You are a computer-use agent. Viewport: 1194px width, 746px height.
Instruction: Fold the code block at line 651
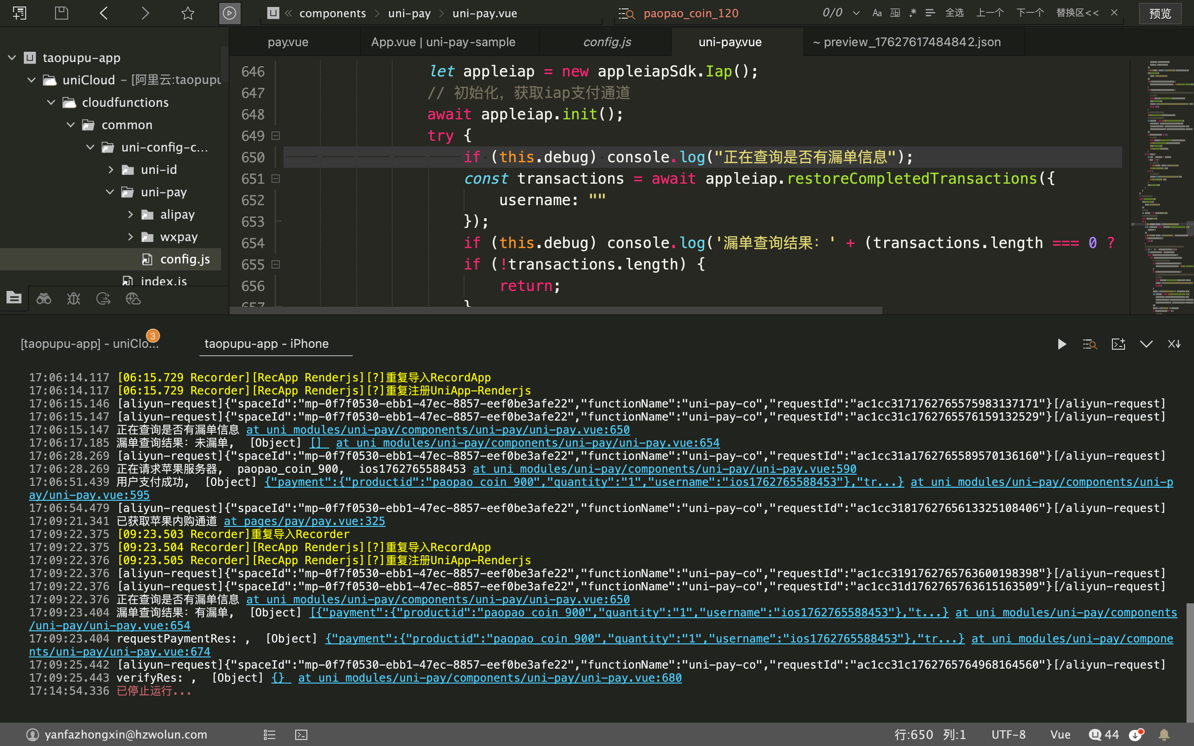276,179
